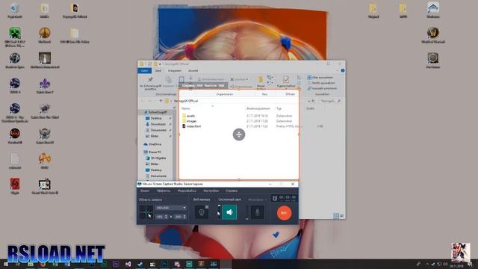Select Schnellzugriff in the navigation pane
This screenshot has width=478, height=269.
(x=155, y=112)
